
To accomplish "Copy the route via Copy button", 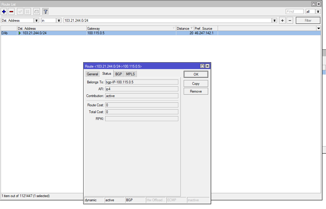I will pos(196,83).
